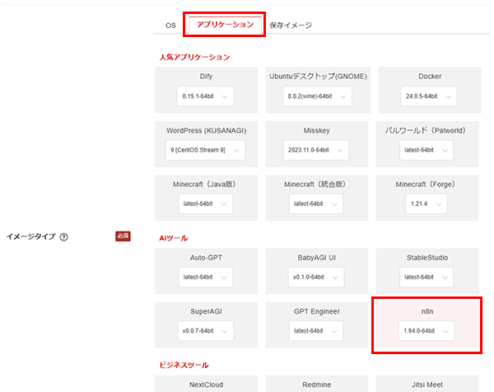Open the Palworld version dropdown

pyautogui.click(x=426, y=150)
